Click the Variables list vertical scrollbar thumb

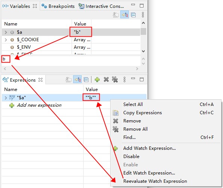click(143, 31)
